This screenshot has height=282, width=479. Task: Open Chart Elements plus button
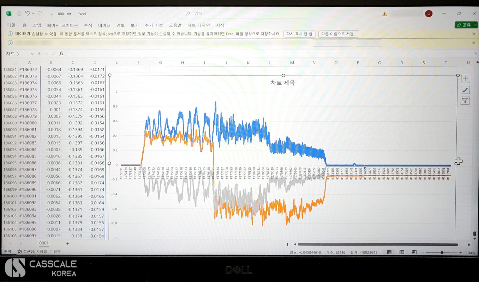coord(465,79)
